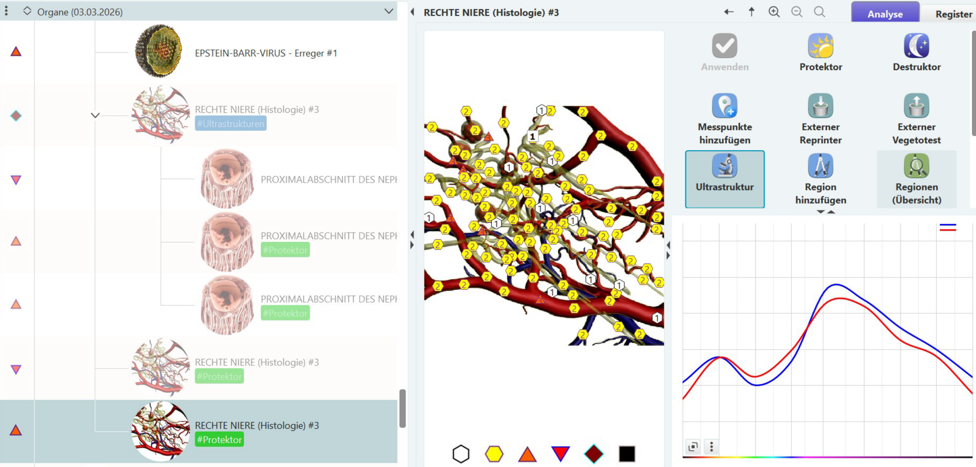Expand the Organe (03.03.2026) dropdown

pyautogui.click(x=388, y=11)
